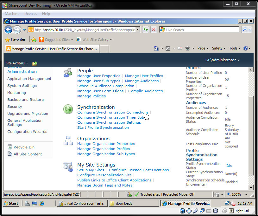This screenshot has width=258, height=216.
Task: Open search provider dropdown arrow
Action: 250,30
